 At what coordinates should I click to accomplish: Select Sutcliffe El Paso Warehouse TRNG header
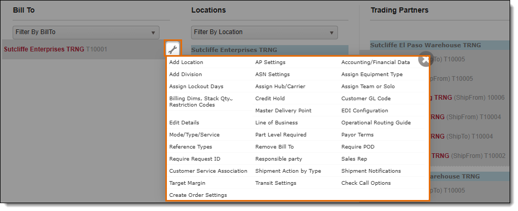425,45
